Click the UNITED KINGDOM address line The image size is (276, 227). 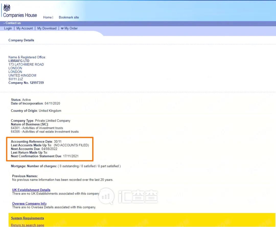coord(22,75)
